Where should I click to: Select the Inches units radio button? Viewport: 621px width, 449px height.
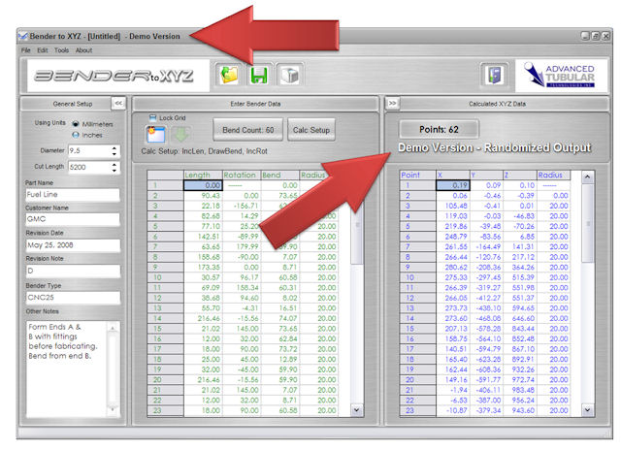74,135
